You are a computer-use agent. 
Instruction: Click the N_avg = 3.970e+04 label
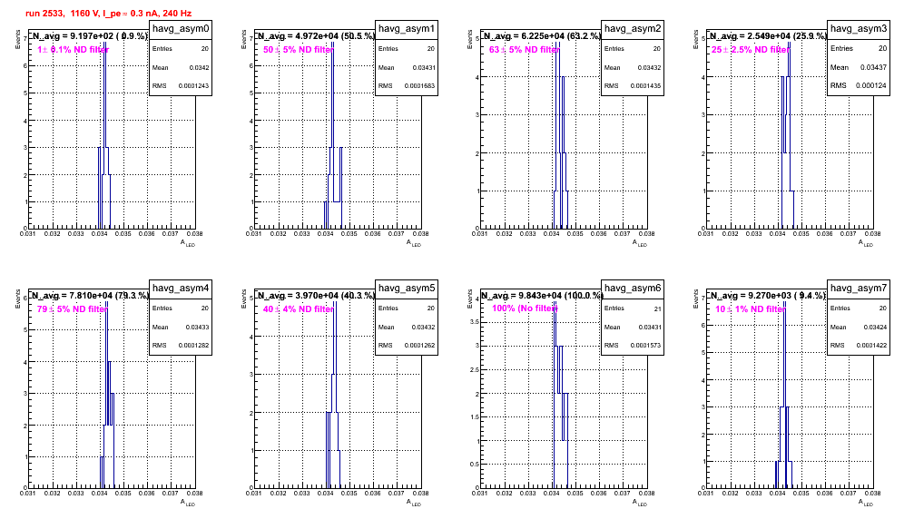(x=316, y=296)
